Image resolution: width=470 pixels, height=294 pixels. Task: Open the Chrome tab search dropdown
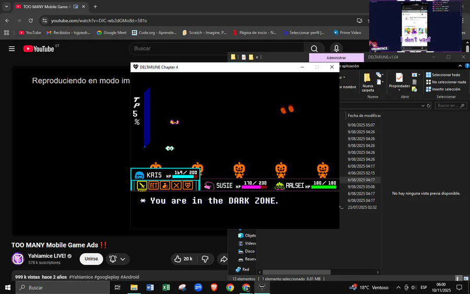[x=6, y=7]
